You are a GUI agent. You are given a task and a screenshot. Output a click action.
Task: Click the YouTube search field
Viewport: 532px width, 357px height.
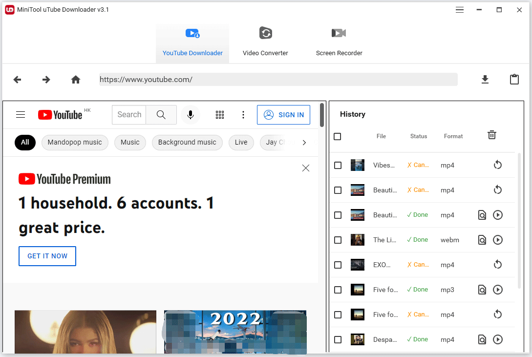coord(129,115)
